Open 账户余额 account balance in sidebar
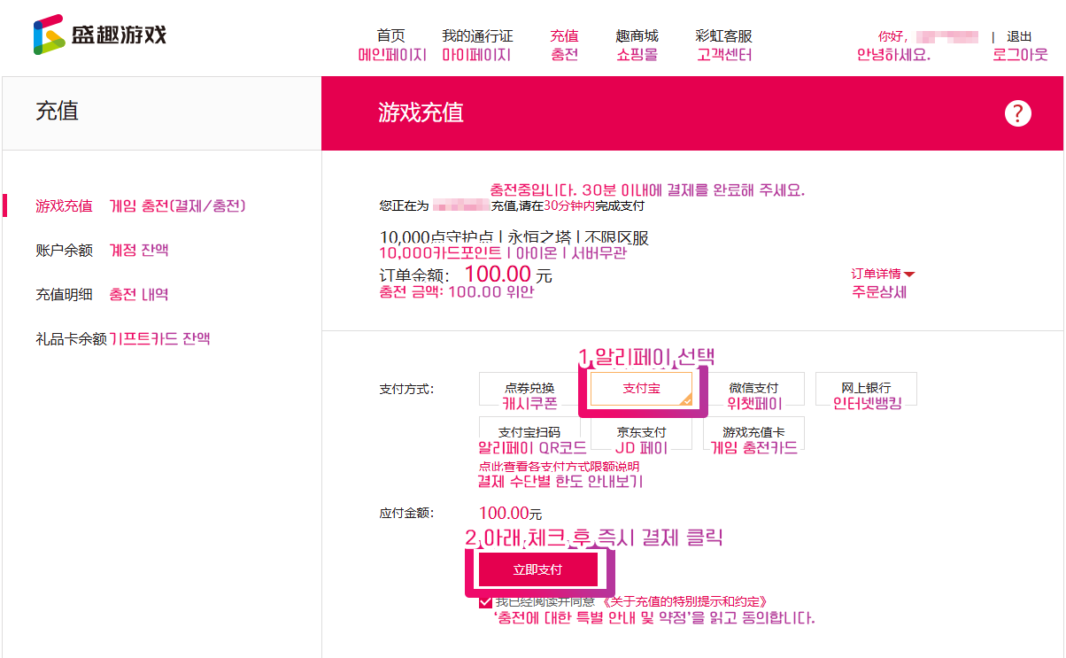This screenshot has height=658, width=1066. pyautogui.click(x=64, y=251)
